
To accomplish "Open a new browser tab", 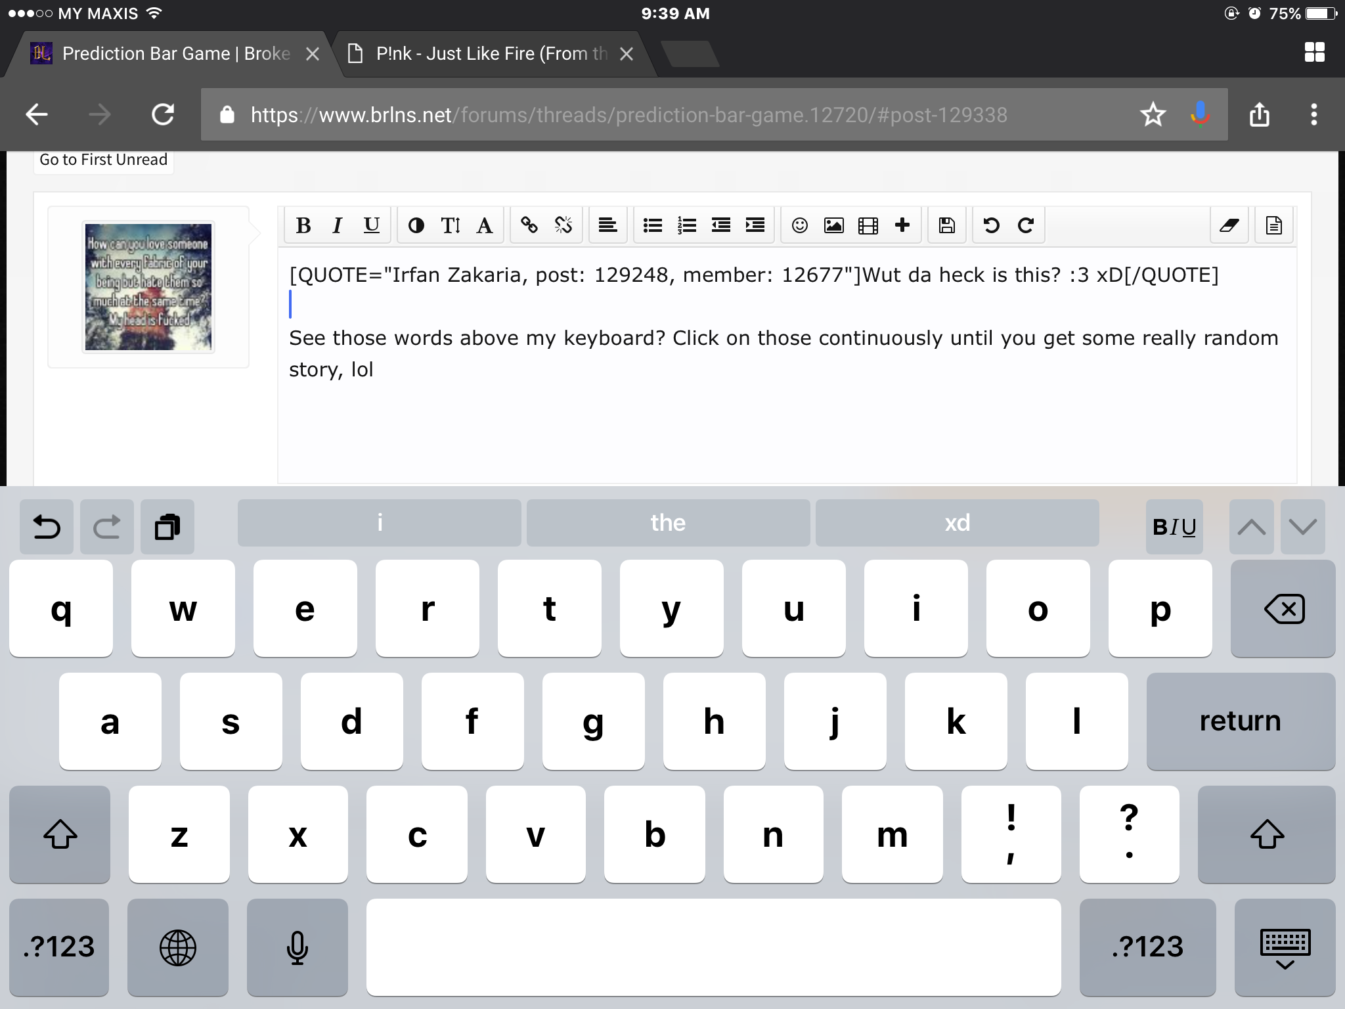I will pos(690,54).
